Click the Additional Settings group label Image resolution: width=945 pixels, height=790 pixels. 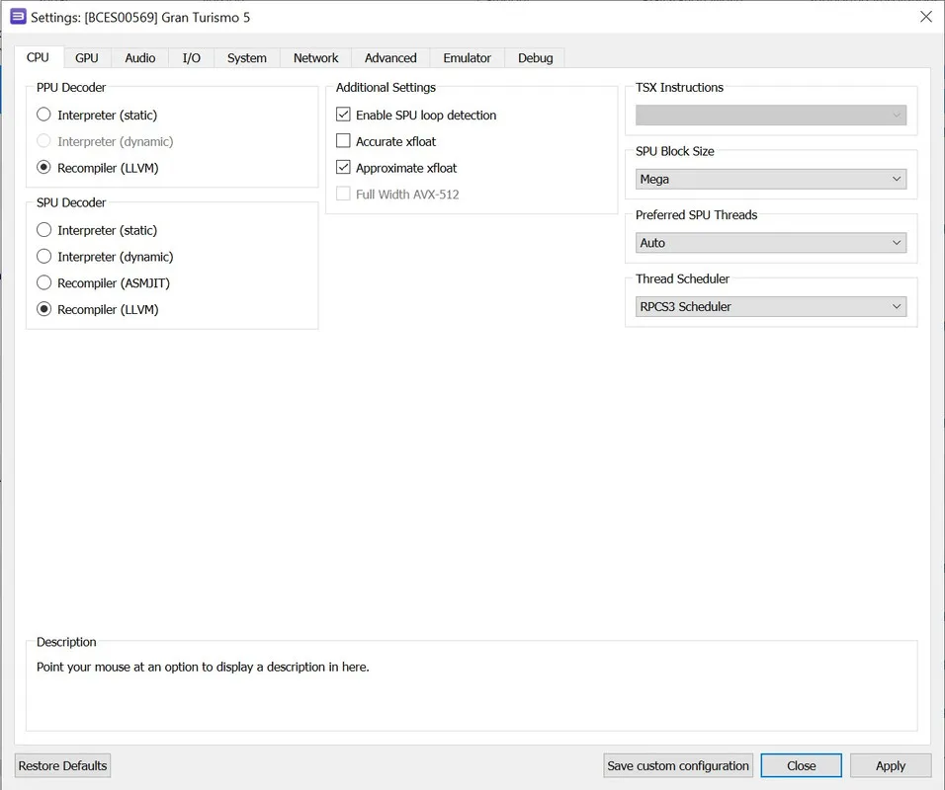(x=386, y=87)
